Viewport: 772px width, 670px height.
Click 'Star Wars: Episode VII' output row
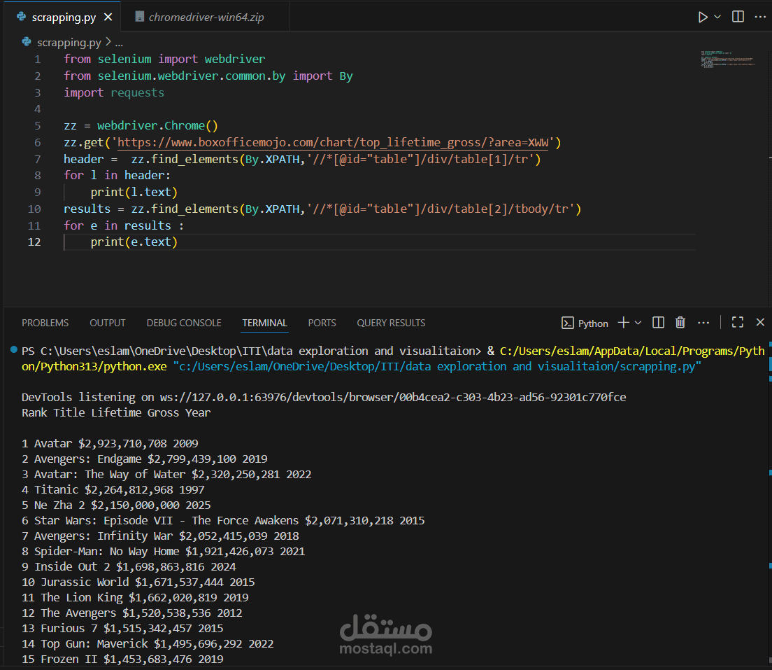[223, 521]
